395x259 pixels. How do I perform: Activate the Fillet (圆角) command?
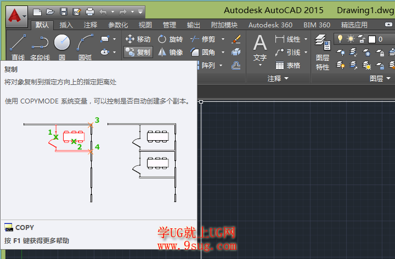pos(203,52)
